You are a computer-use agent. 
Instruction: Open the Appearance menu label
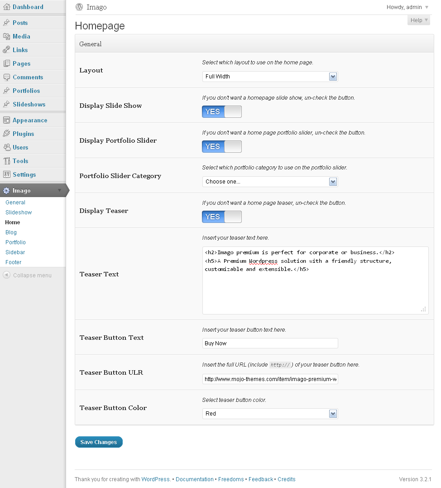pyautogui.click(x=30, y=120)
